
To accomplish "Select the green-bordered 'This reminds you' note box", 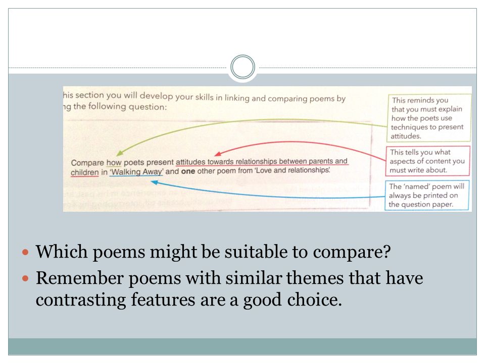I will tap(429, 118).
